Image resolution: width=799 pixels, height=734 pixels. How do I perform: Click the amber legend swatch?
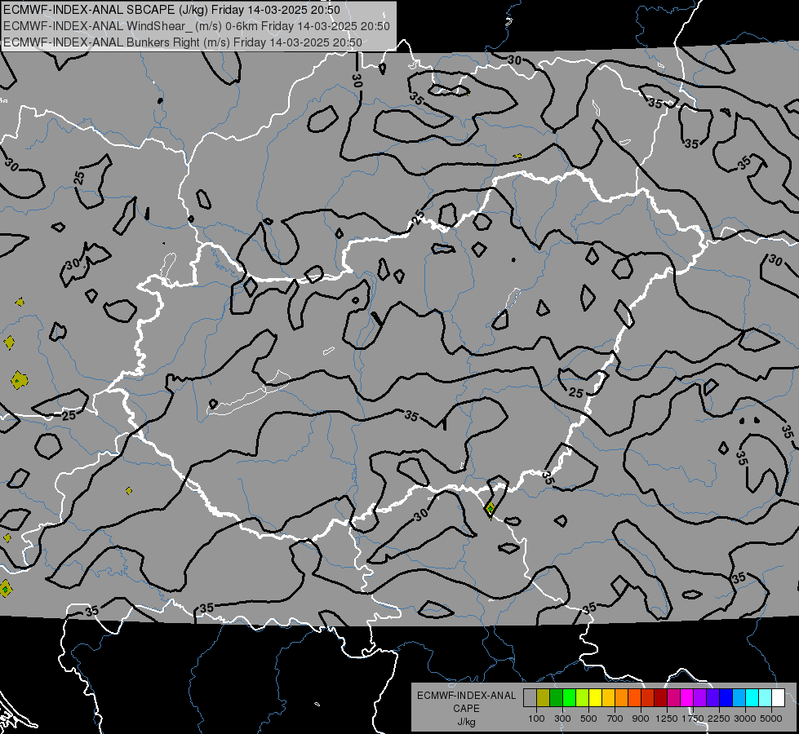[608, 697]
